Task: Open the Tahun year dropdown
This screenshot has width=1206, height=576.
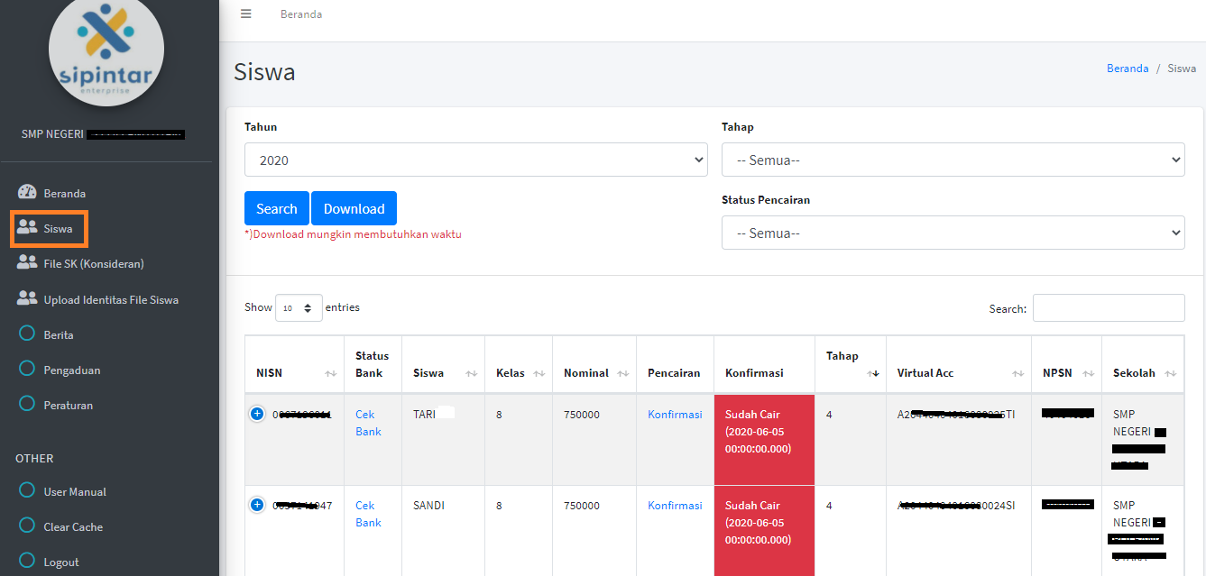Action: pos(475,160)
